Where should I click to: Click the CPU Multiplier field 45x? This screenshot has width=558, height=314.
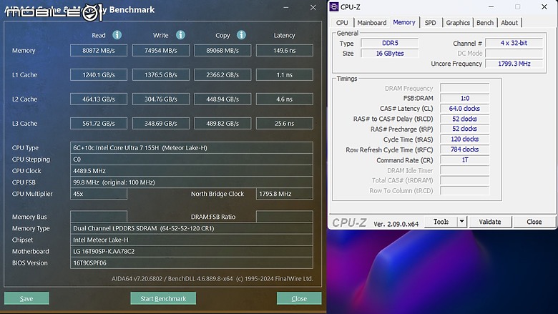tap(99, 193)
